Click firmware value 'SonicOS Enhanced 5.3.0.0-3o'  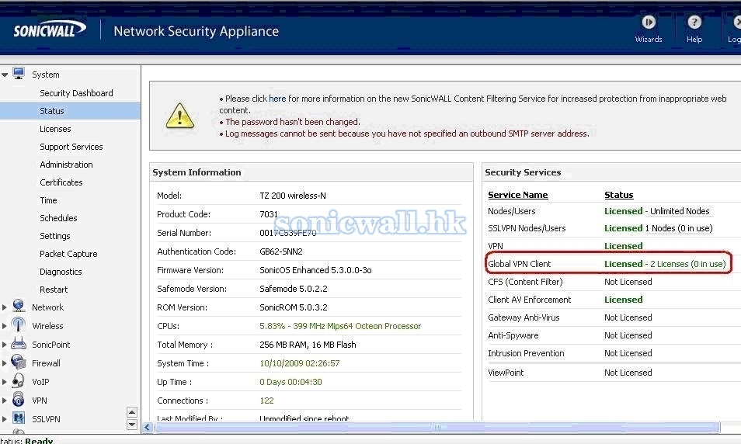(315, 270)
